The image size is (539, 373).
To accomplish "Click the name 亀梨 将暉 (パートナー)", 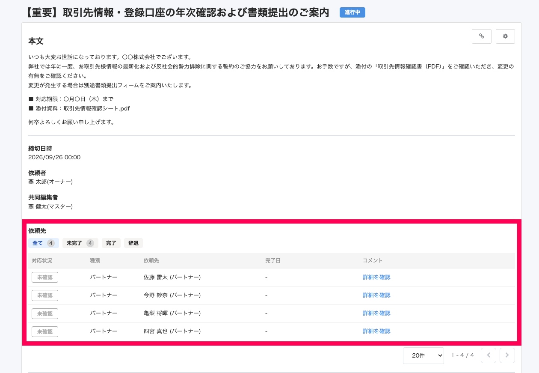I will pyautogui.click(x=172, y=313).
